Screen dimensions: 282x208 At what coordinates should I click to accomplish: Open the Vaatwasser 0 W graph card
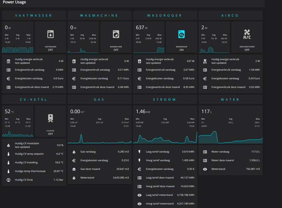(x=18, y=37)
